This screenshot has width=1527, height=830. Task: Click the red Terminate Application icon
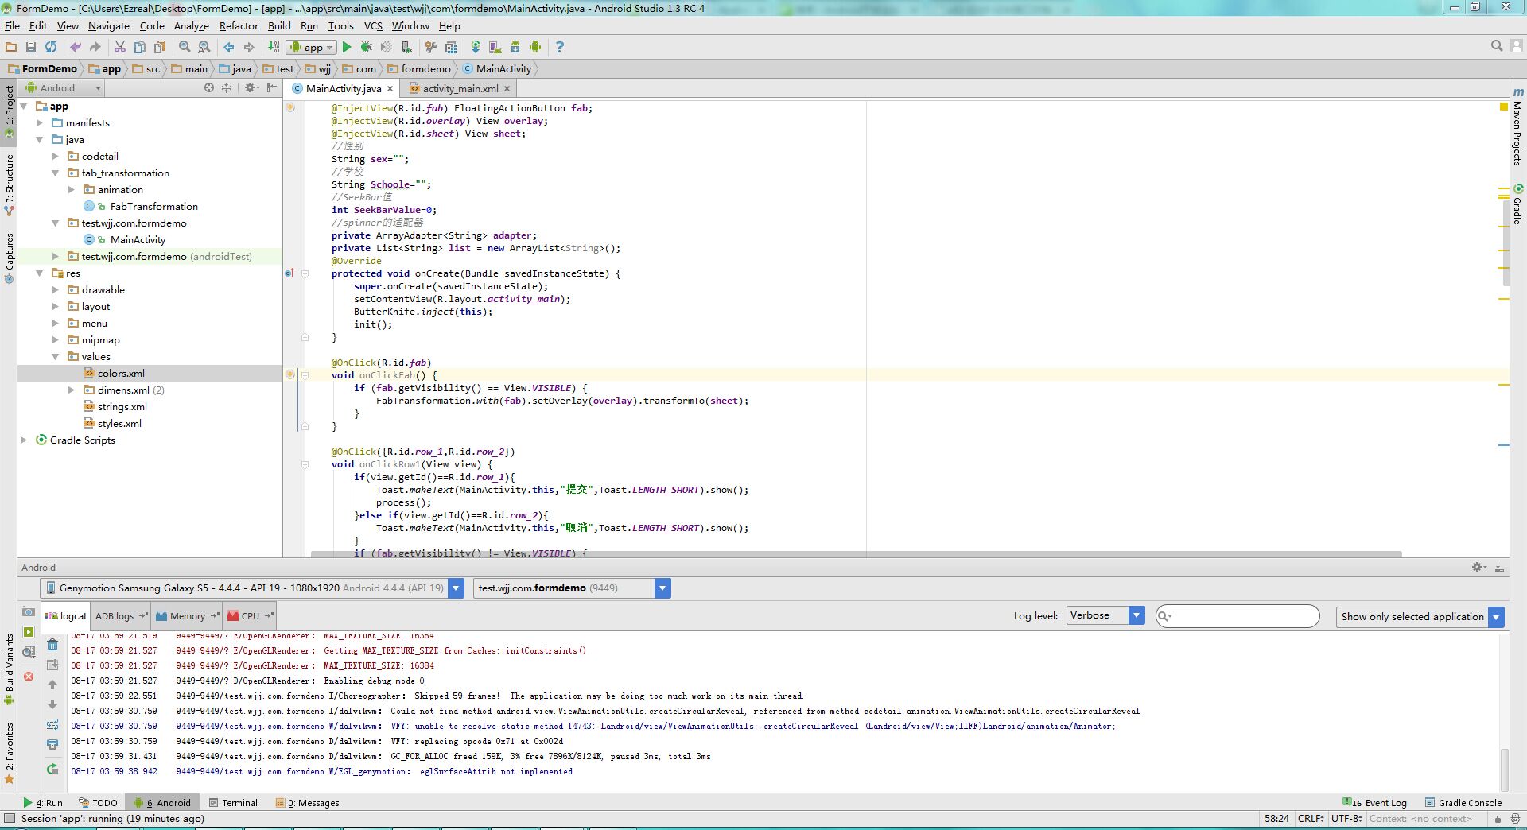point(29,677)
